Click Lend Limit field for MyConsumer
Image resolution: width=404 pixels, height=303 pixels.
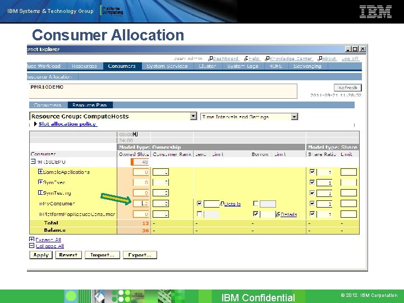tap(212, 204)
